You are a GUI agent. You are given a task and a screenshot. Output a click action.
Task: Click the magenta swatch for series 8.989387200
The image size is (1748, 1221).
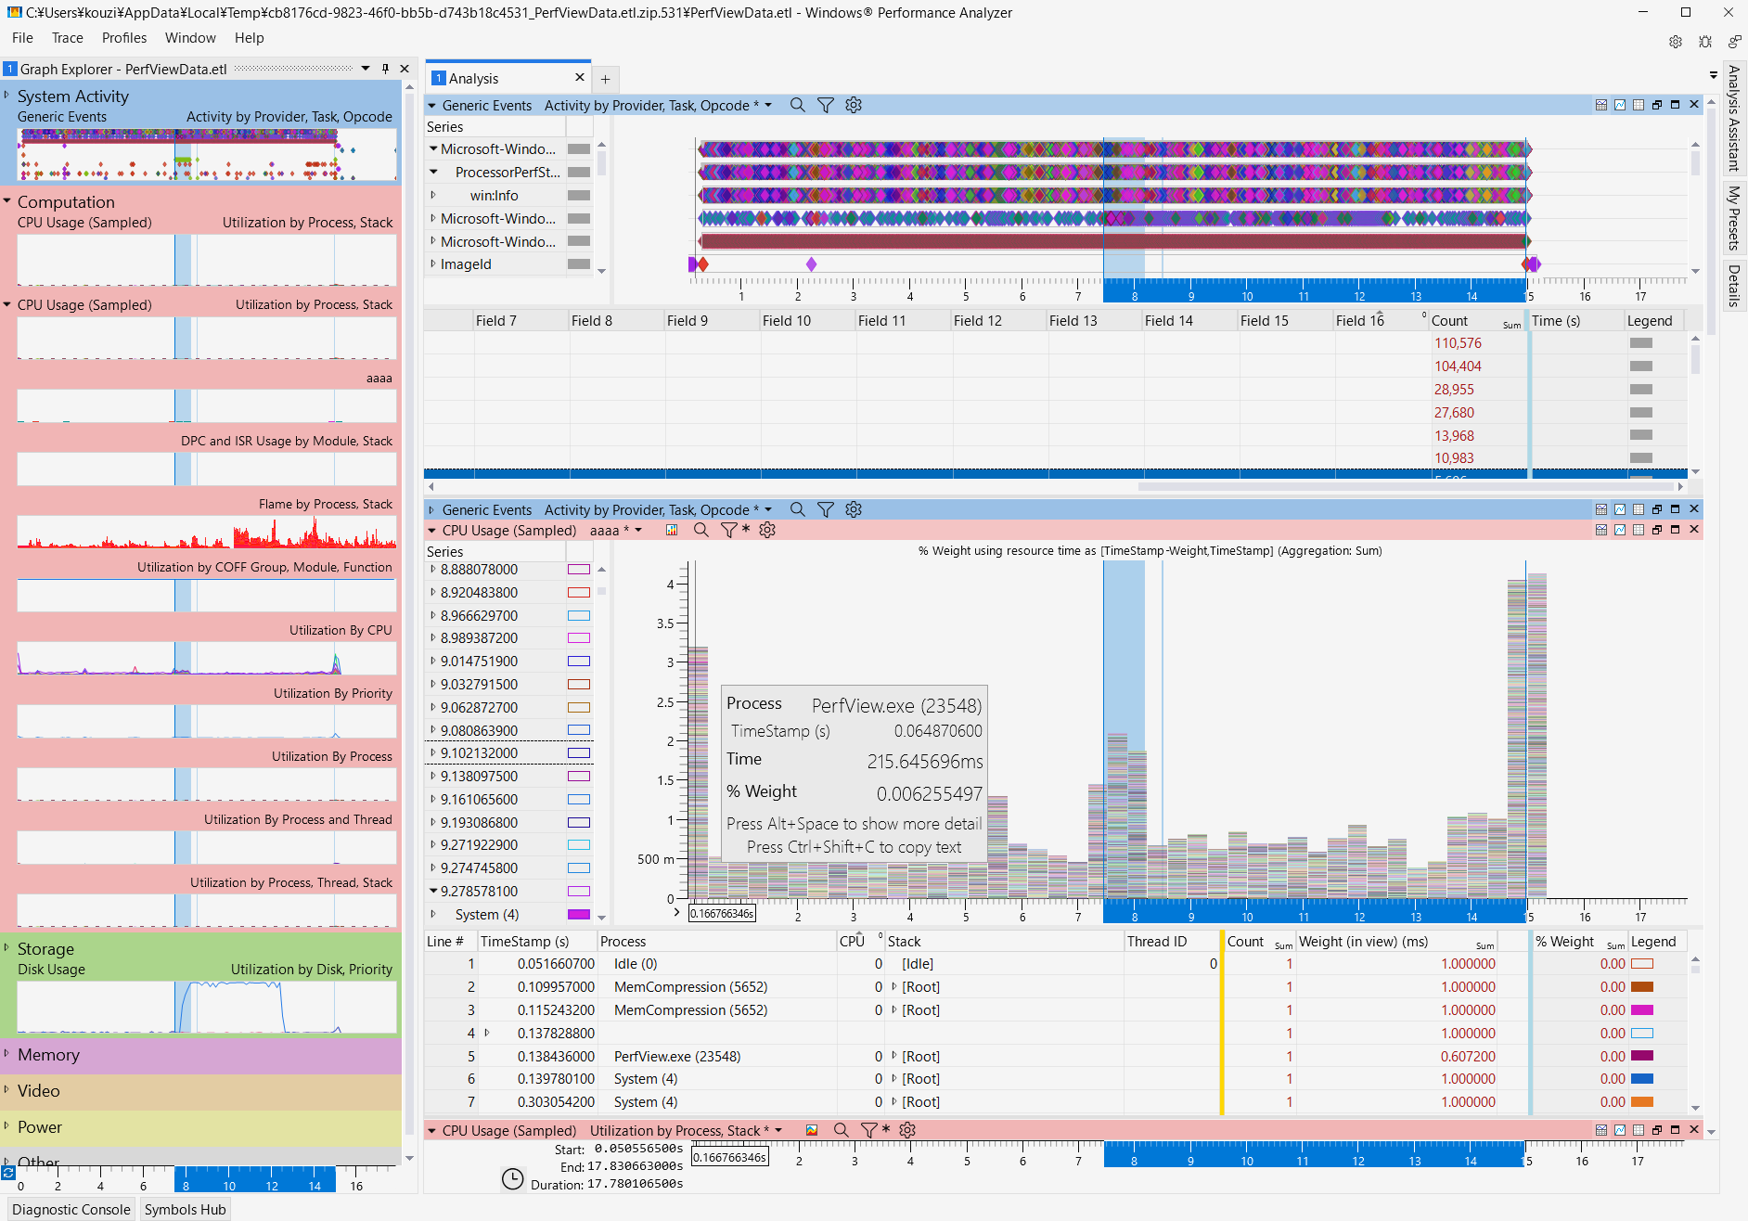point(579,637)
